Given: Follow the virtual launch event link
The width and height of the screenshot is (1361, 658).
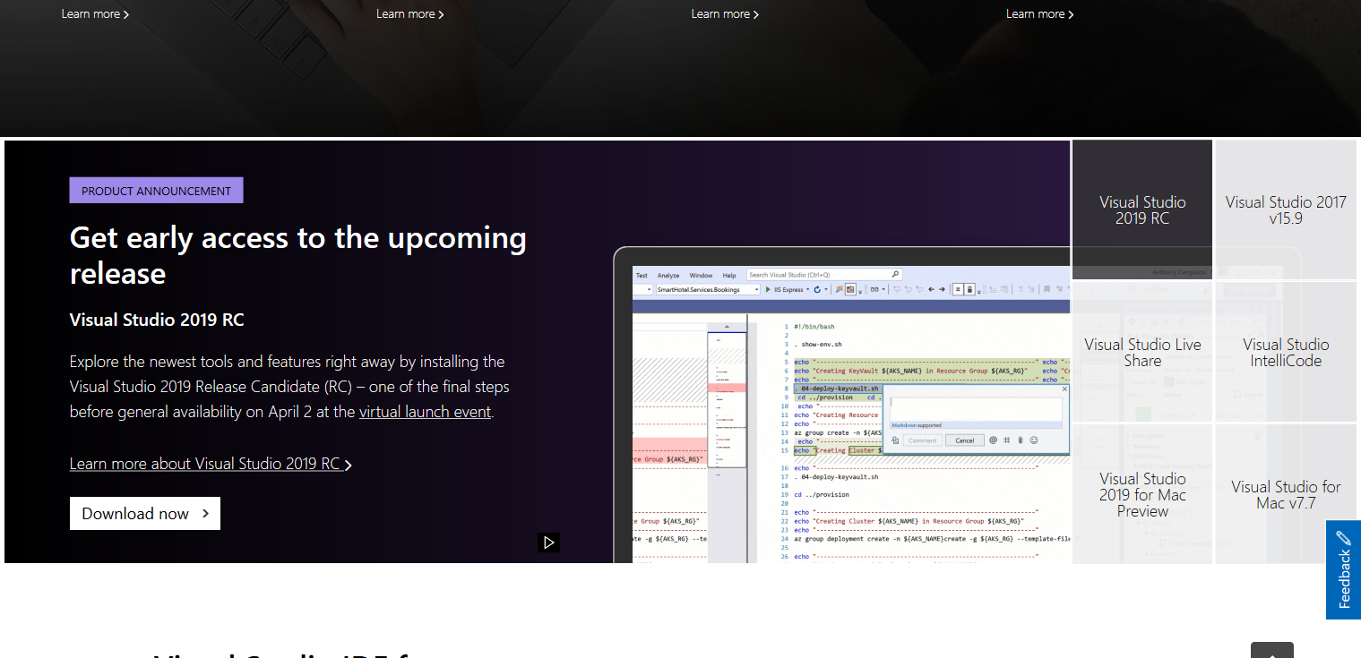Looking at the screenshot, I should [425, 412].
